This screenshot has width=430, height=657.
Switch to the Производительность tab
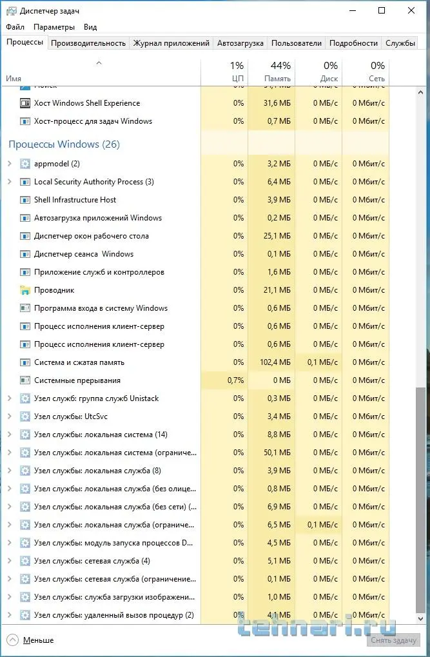pos(88,43)
